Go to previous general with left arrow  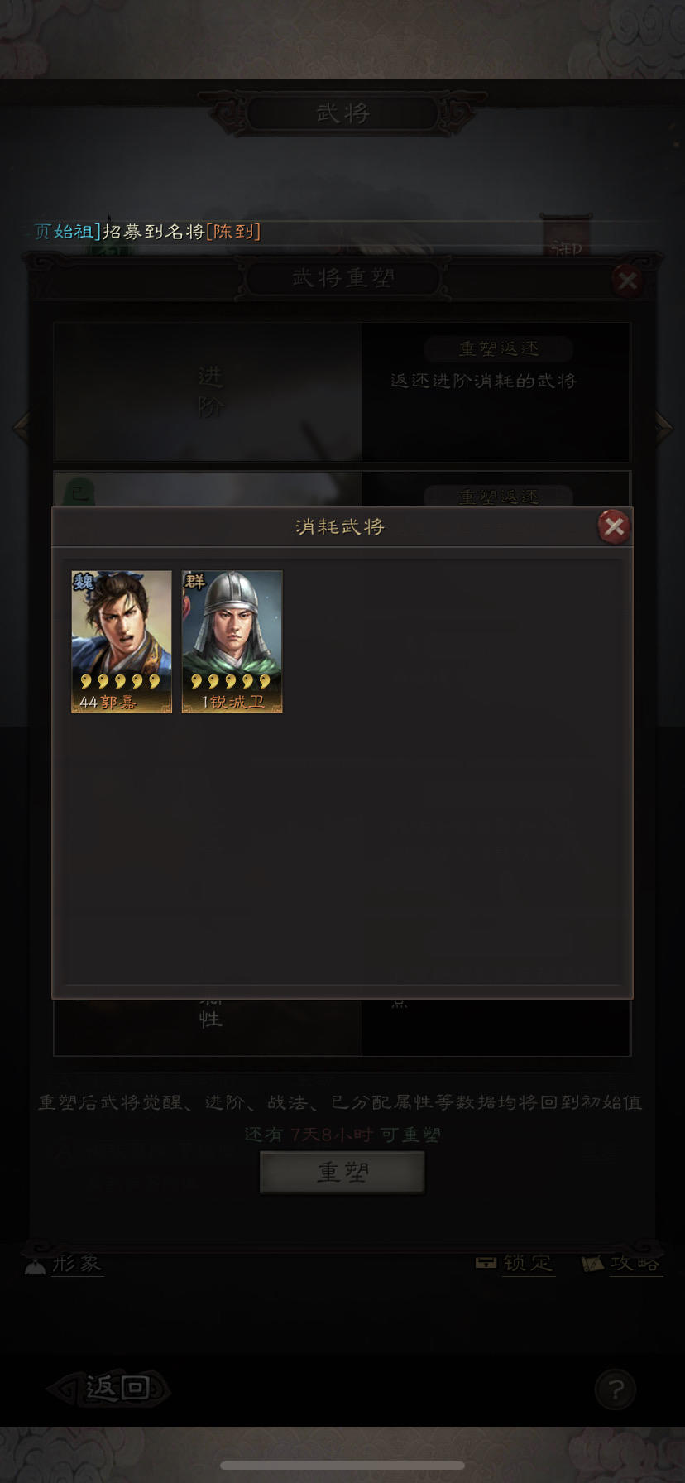coord(22,427)
